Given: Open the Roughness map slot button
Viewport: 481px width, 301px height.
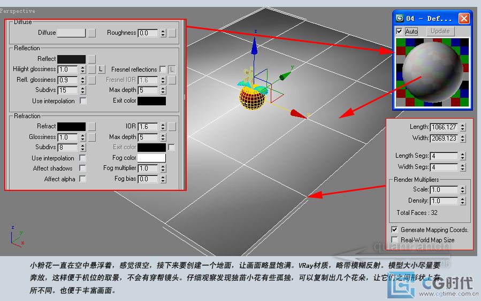Looking at the screenshot, I should [x=172, y=33].
